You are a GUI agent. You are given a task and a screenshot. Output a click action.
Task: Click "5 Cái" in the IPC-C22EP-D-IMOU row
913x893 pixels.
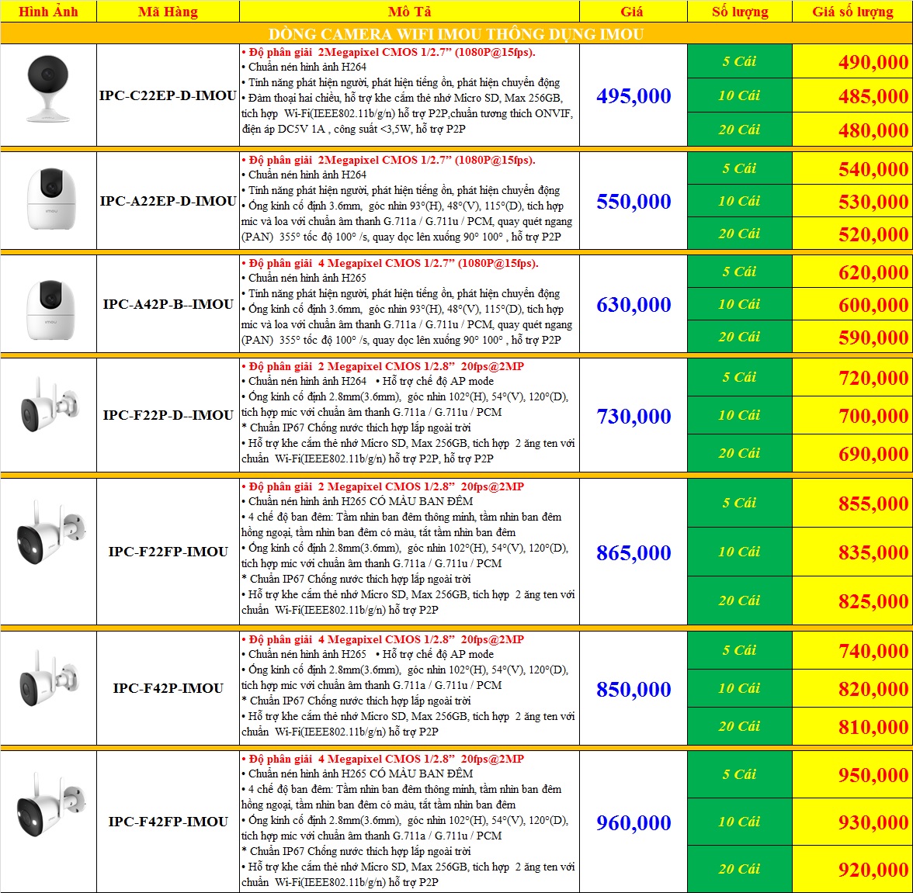(x=739, y=61)
